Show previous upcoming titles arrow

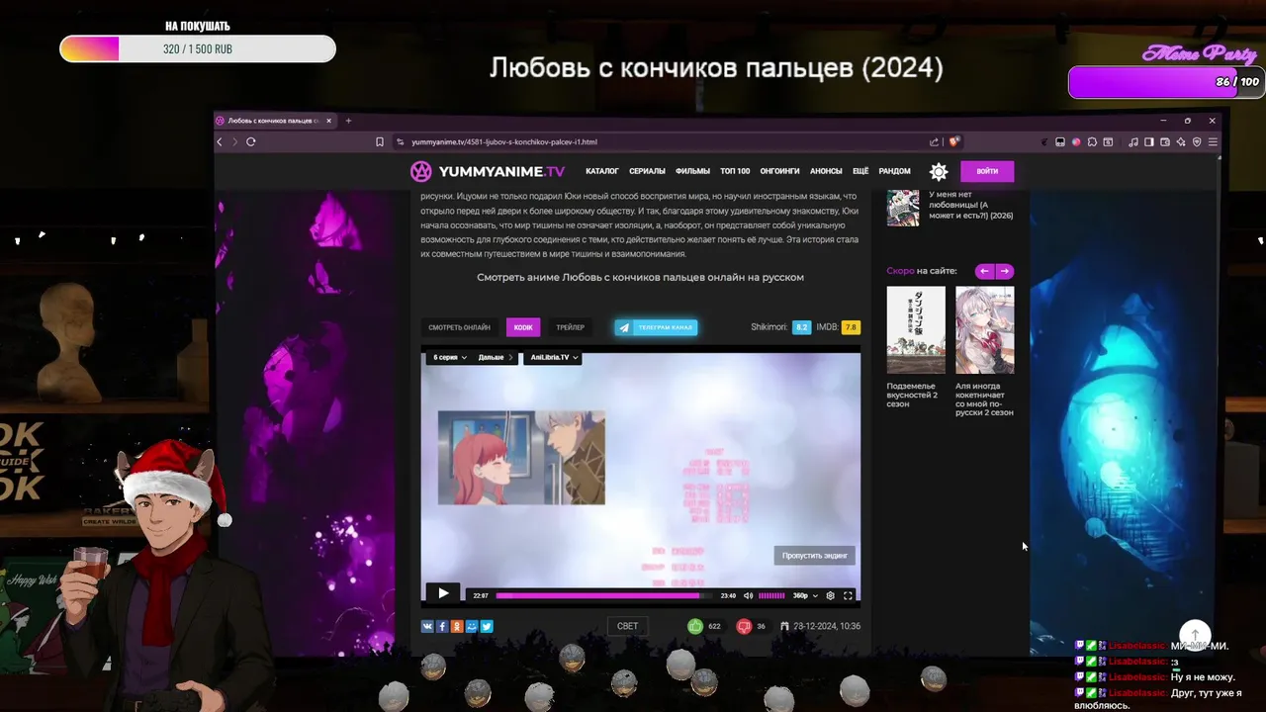(984, 271)
